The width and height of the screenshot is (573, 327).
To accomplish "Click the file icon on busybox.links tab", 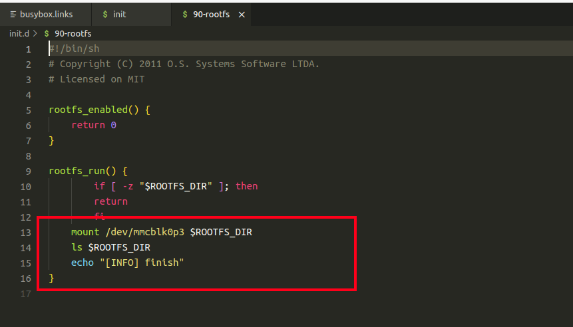I will tap(13, 14).
